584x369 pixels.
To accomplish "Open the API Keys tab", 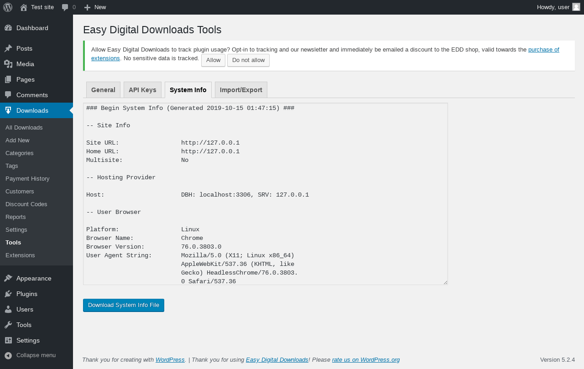I will 142,90.
